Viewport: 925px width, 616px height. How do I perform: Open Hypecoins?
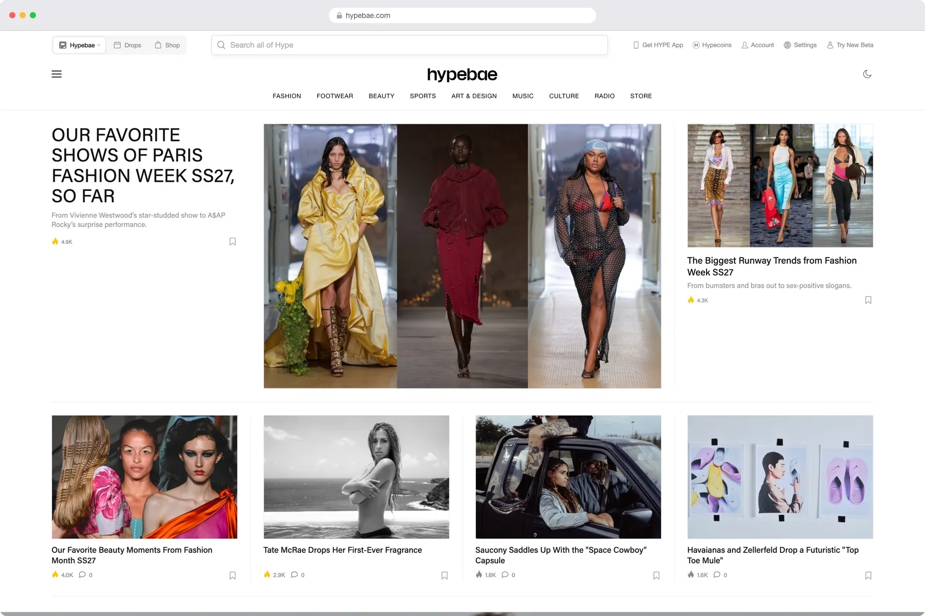(712, 45)
